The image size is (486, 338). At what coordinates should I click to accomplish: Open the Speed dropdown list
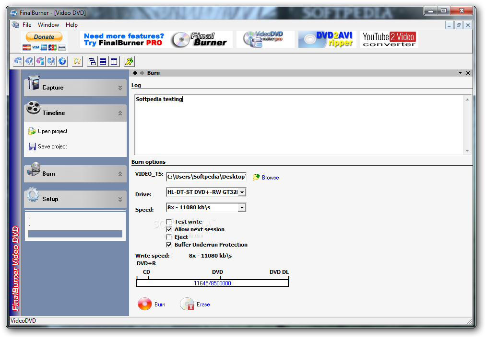[242, 207]
